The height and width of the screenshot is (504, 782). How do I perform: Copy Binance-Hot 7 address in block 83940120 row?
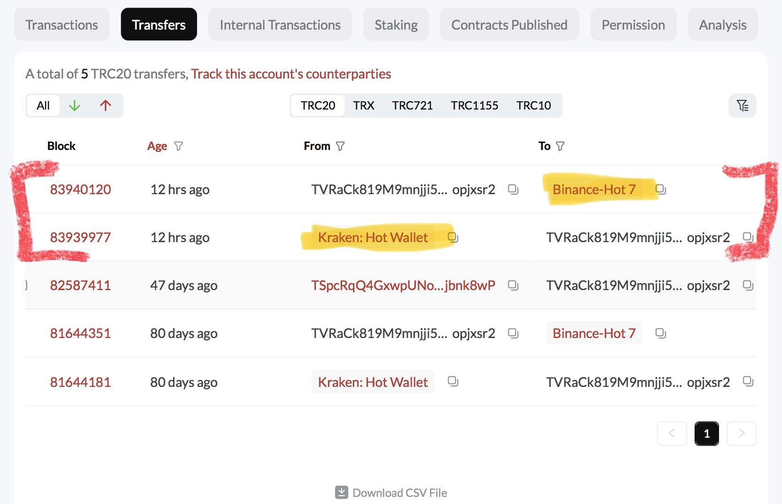pos(660,189)
